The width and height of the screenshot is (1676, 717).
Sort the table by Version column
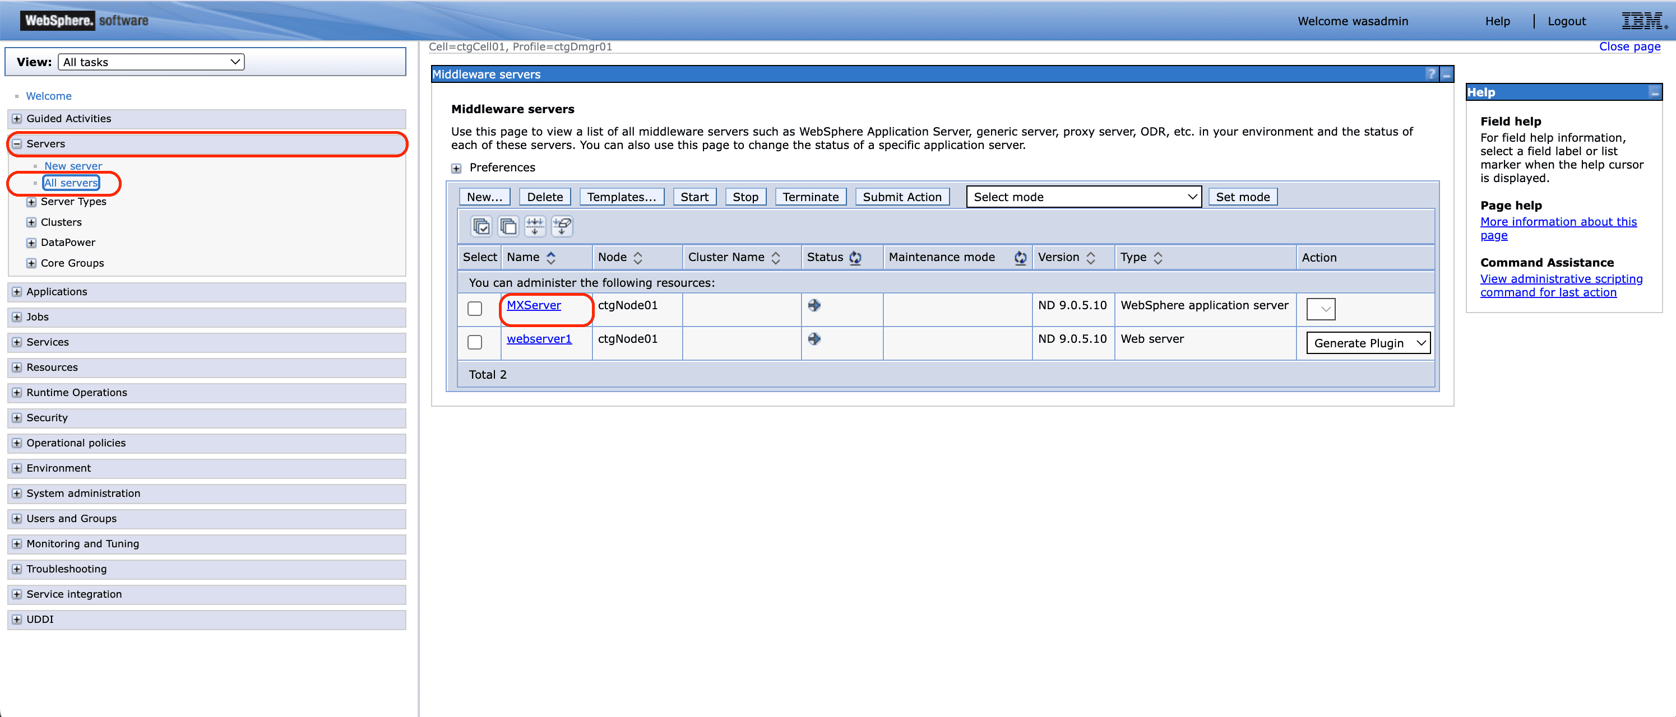coord(1090,258)
